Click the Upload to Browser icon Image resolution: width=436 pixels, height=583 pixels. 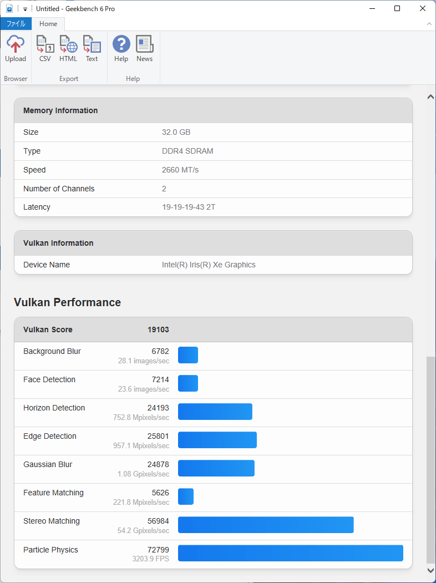coord(16,49)
